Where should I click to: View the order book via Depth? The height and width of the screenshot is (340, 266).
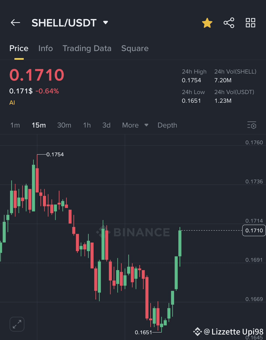167,125
